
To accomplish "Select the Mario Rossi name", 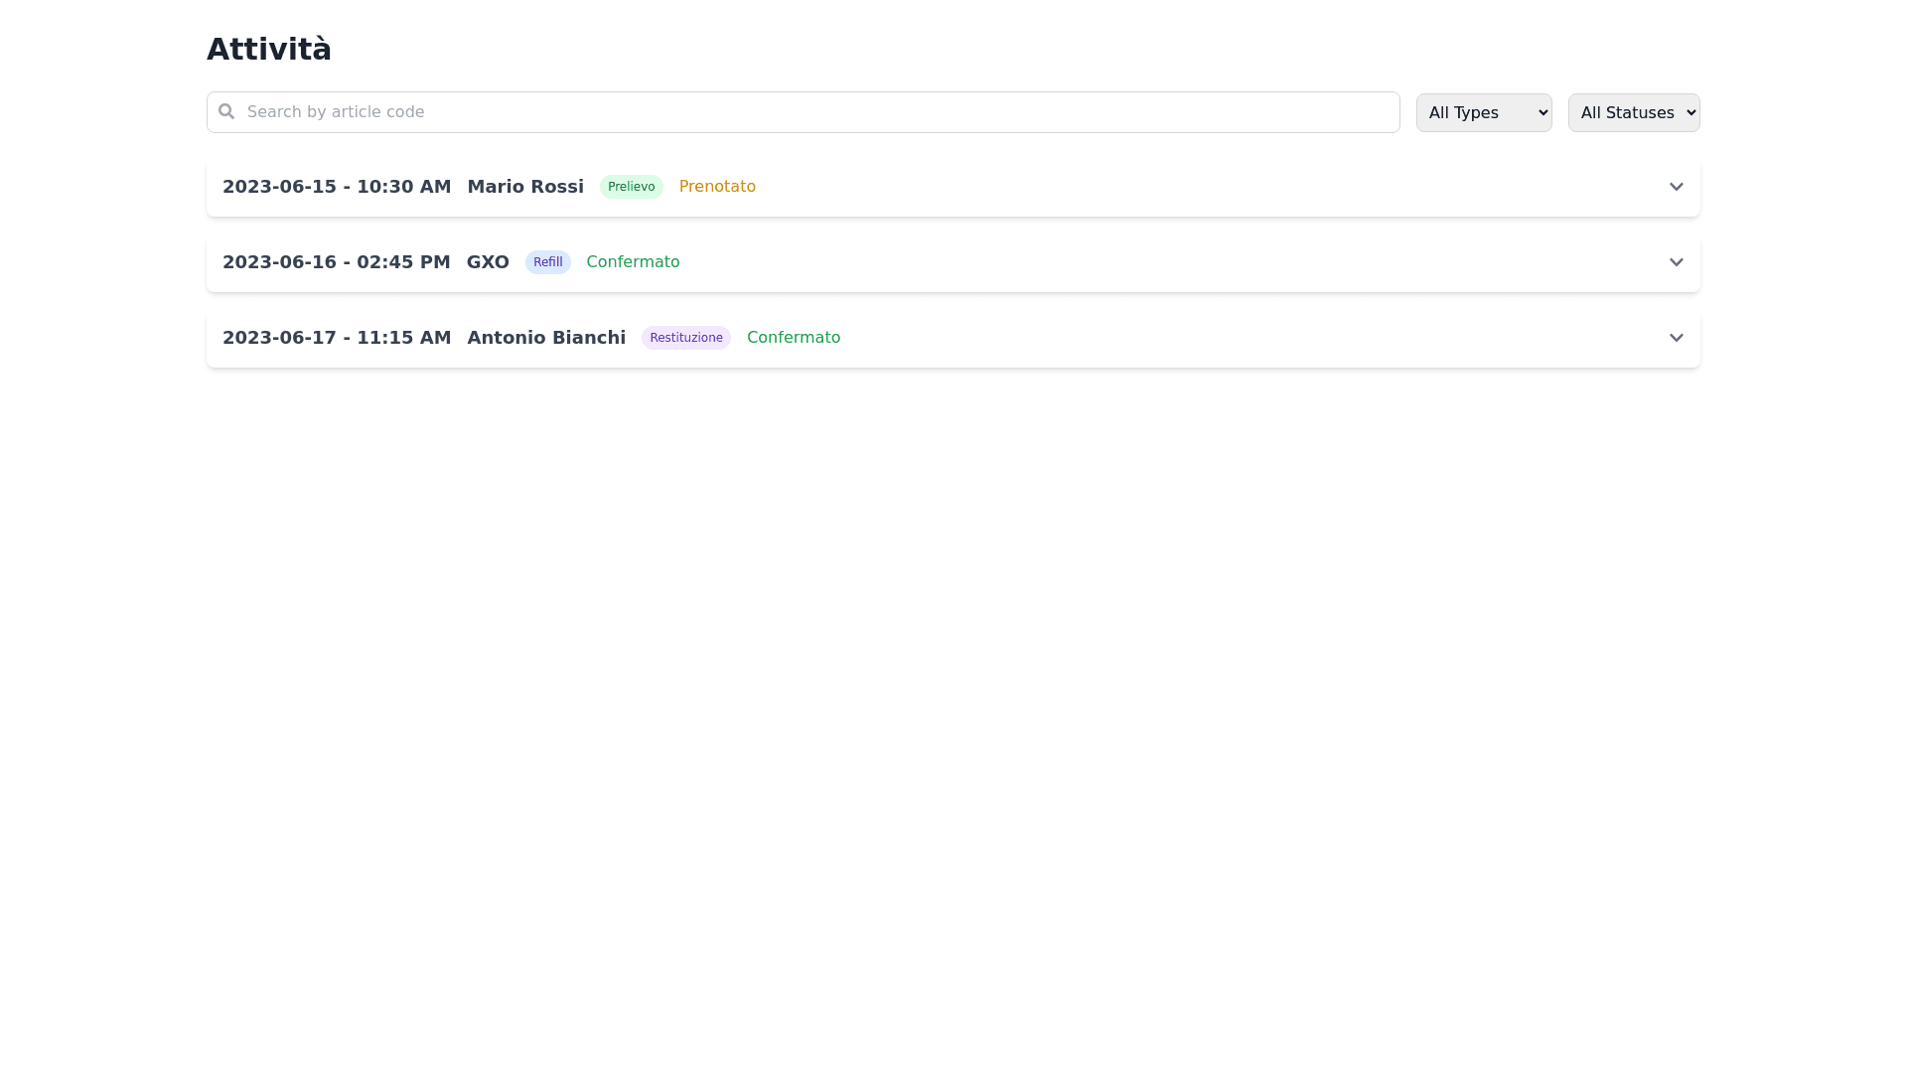I will [524, 187].
